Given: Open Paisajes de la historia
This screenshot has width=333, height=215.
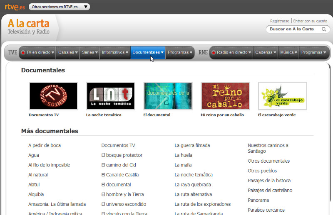Looking at the screenshot, I should click(269, 181).
